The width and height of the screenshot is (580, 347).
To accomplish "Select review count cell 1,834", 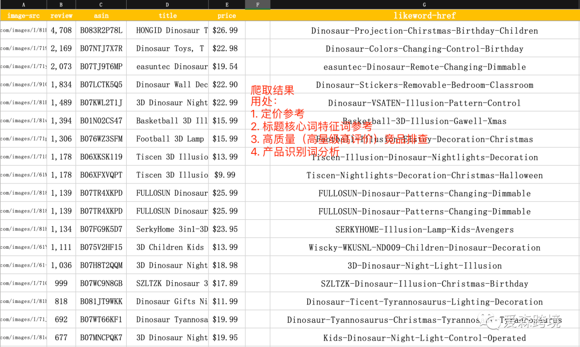I will click(x=61, y=85).
